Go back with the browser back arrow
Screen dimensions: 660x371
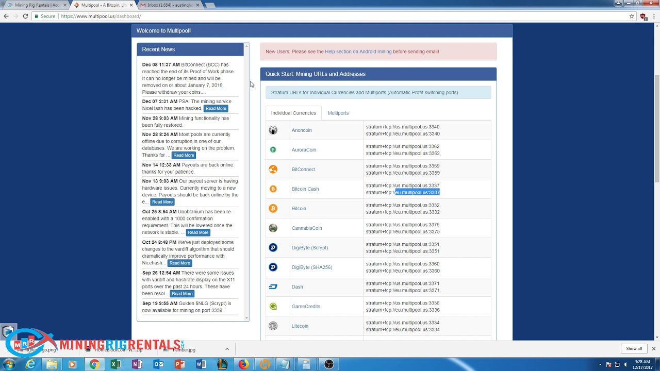pos(6,16)
